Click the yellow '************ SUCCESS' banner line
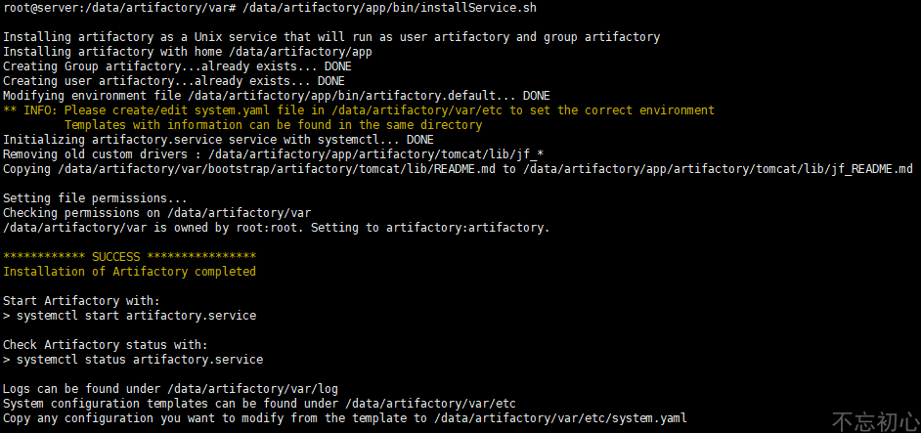921x433 pixels. 130,257
